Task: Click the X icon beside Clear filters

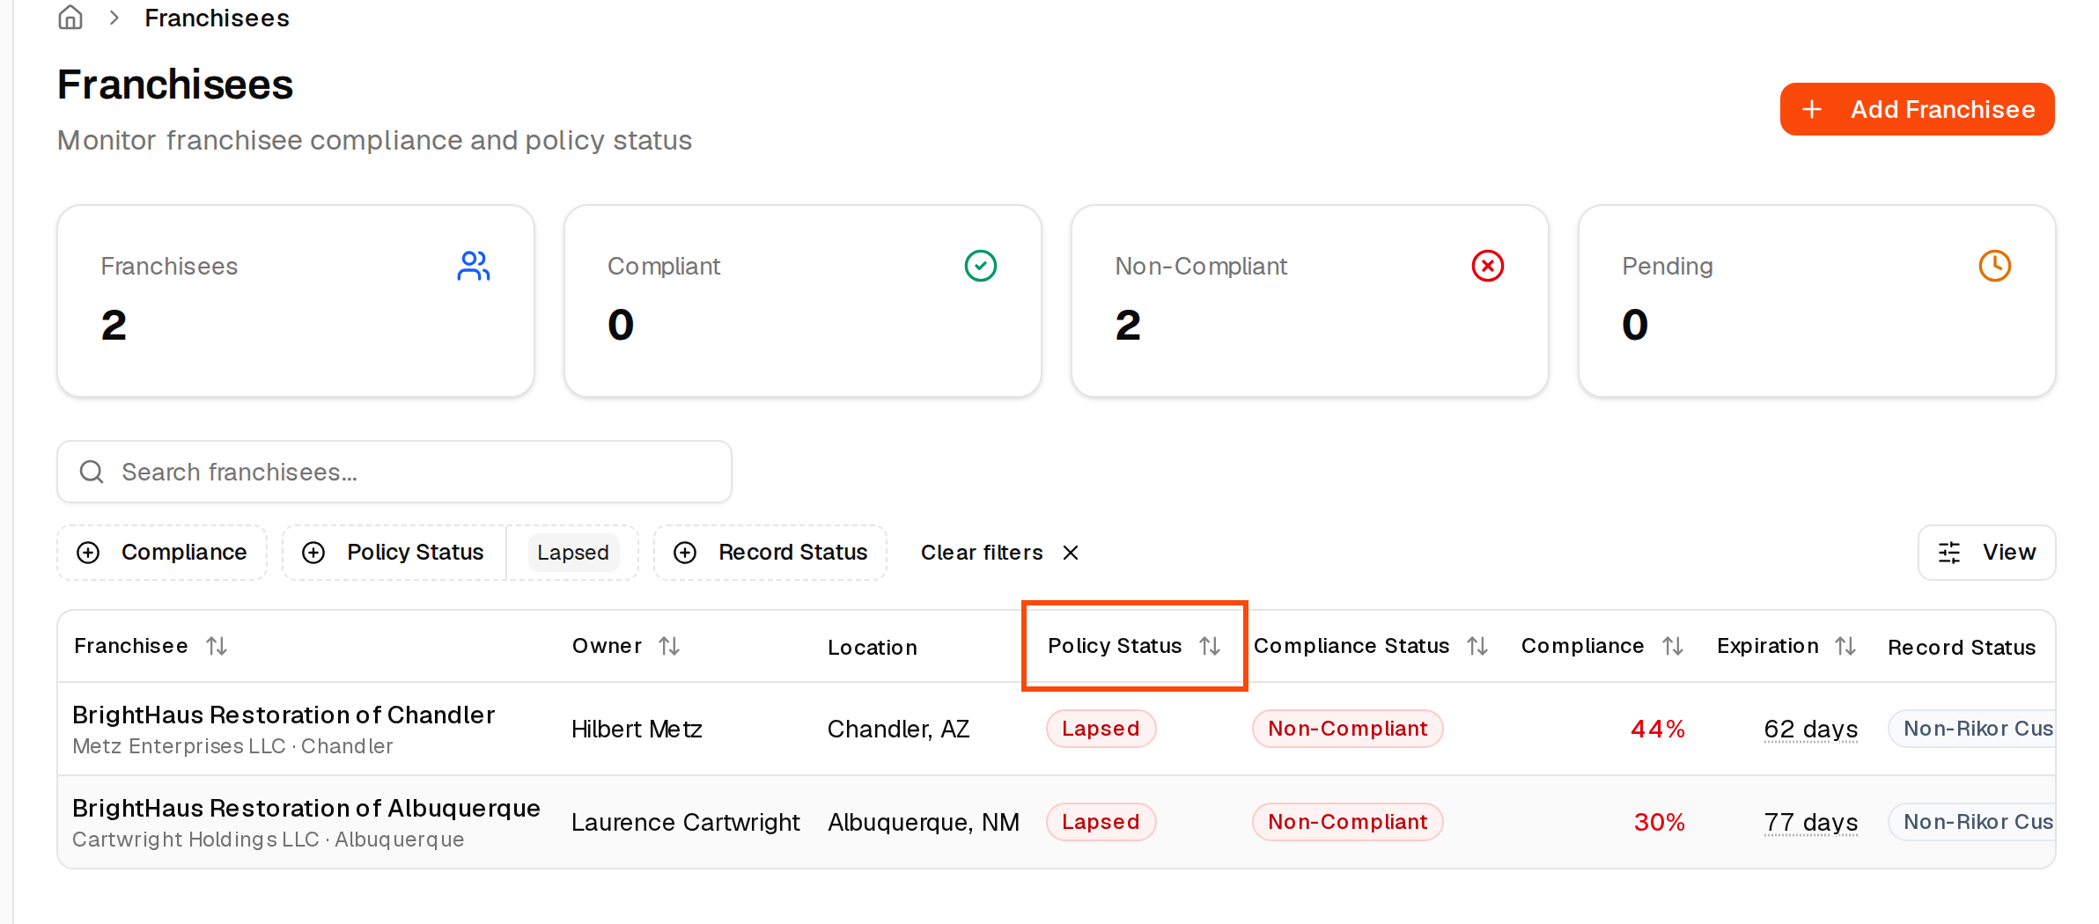Action: click(x=1071, y=553)
